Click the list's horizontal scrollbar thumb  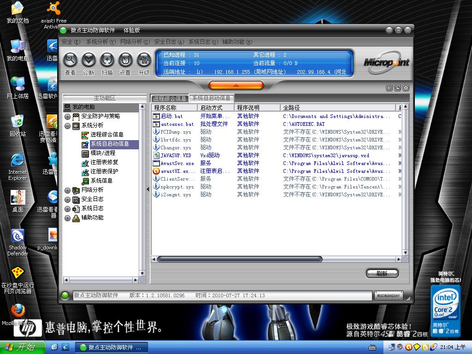(240, 259)
